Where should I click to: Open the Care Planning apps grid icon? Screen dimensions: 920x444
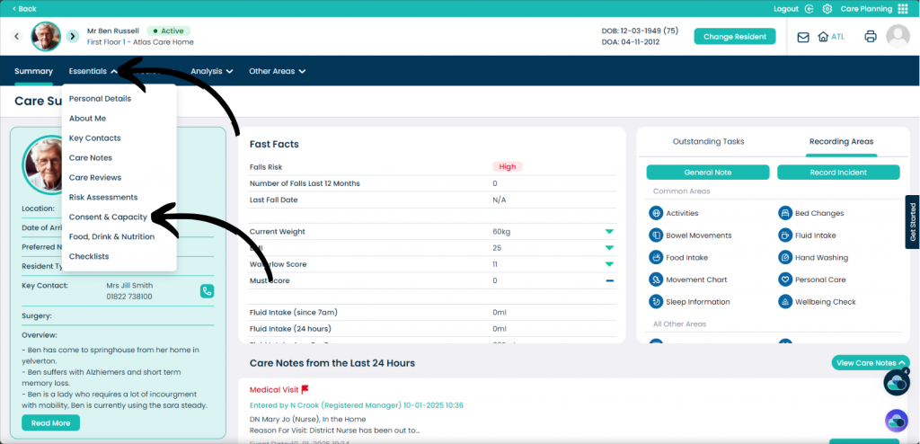pyautogui.click(x=901, y=9)
